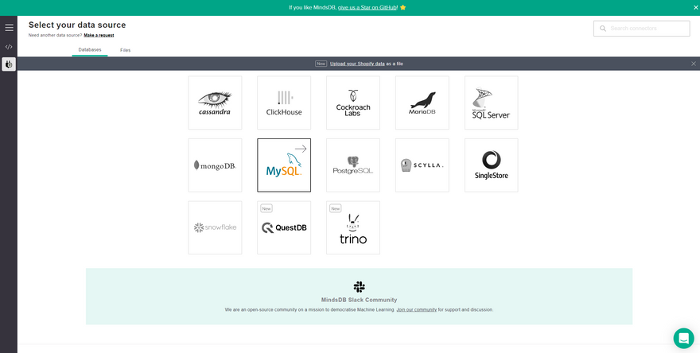Choose the Trino data source

[353, 227]
